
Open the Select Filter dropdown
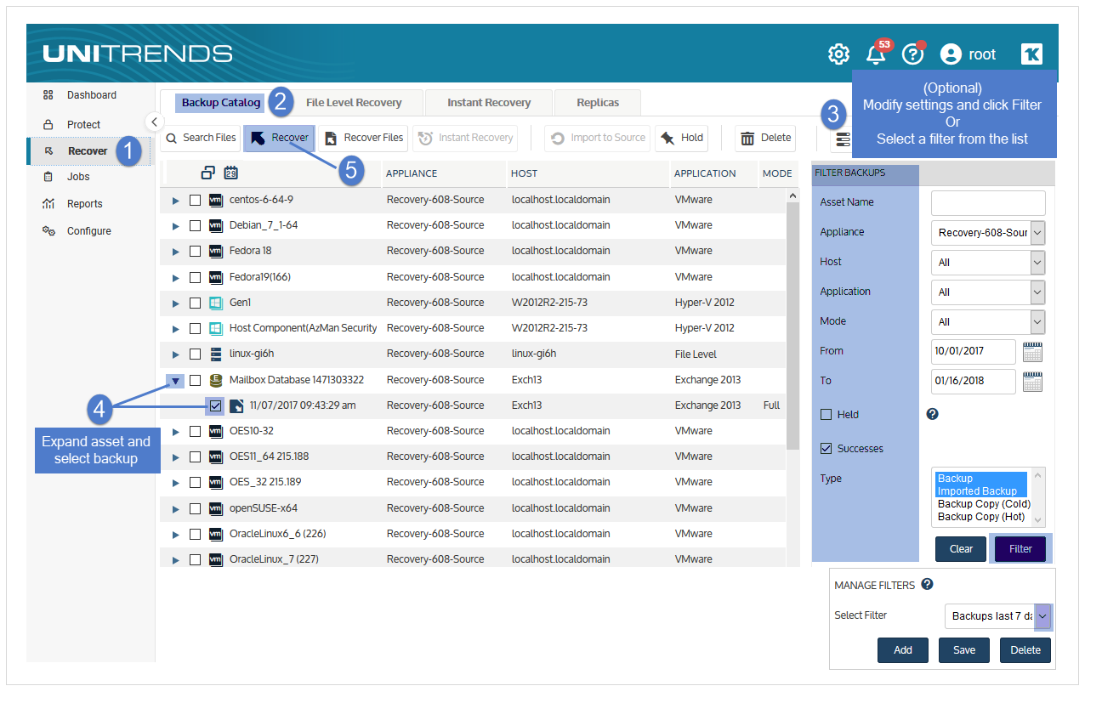[x=998, y=616]
